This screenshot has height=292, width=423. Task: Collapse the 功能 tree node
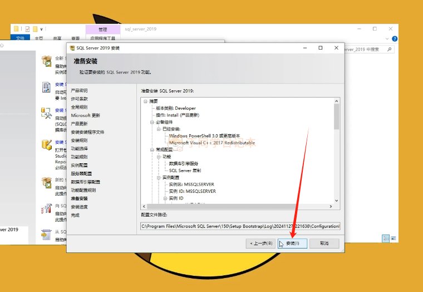tap(159, 157)
